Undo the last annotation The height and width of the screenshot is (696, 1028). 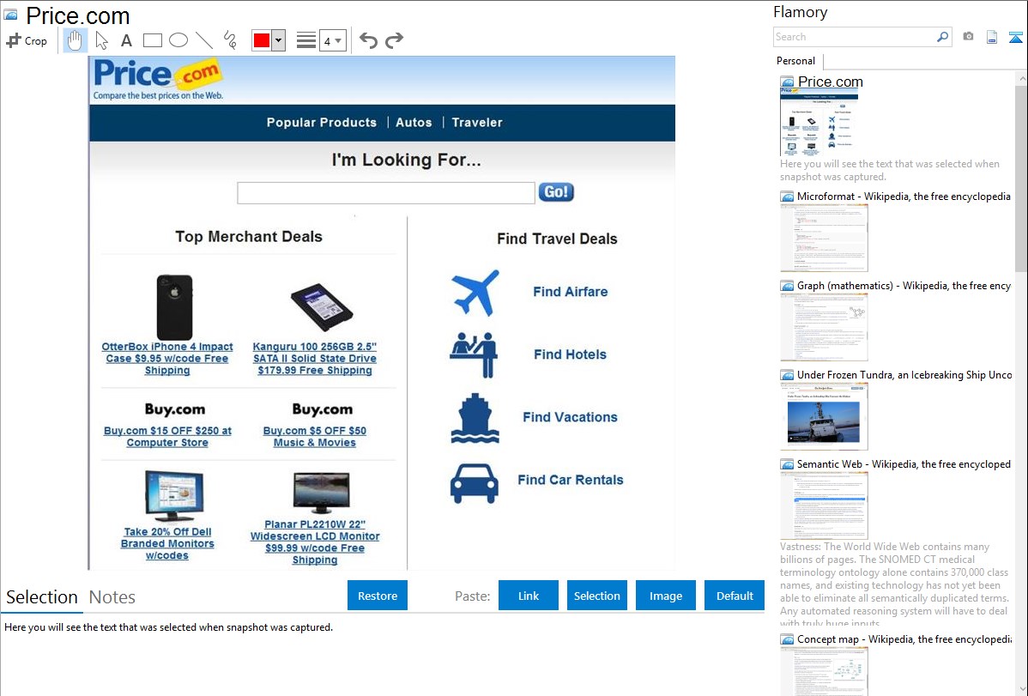[x=368, y=40]
